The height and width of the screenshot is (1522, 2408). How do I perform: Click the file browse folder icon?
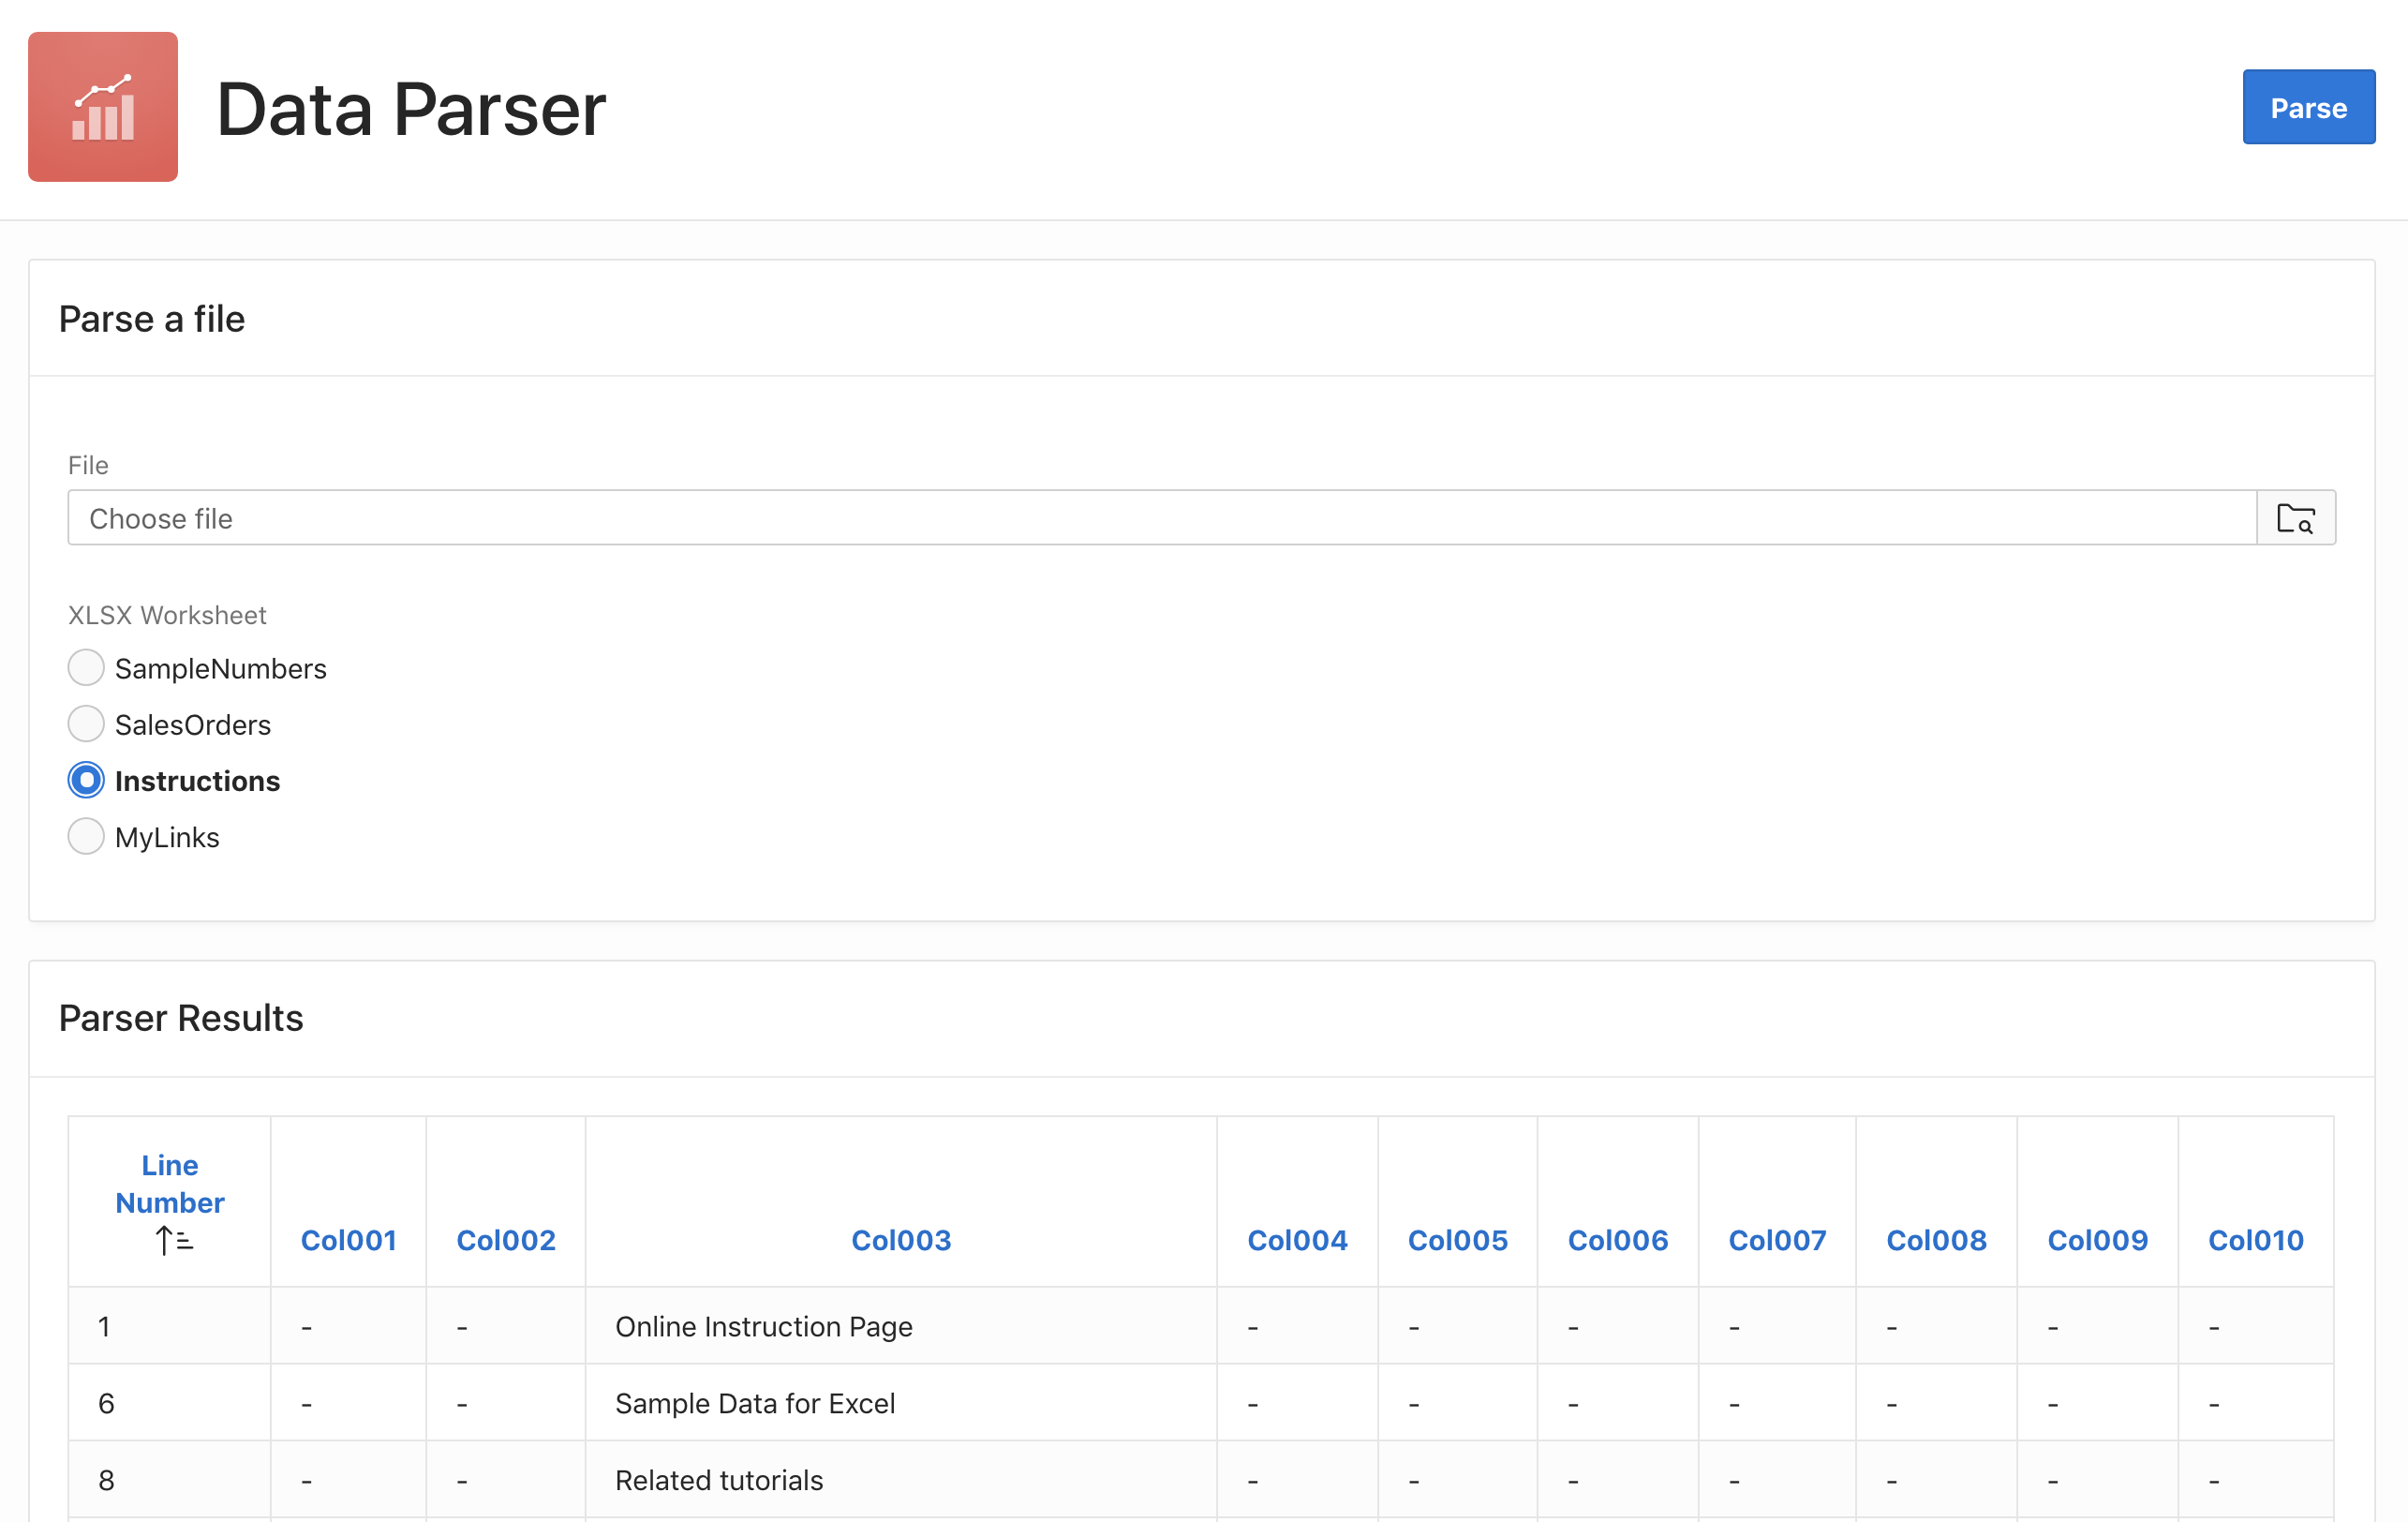point(2295,518)
